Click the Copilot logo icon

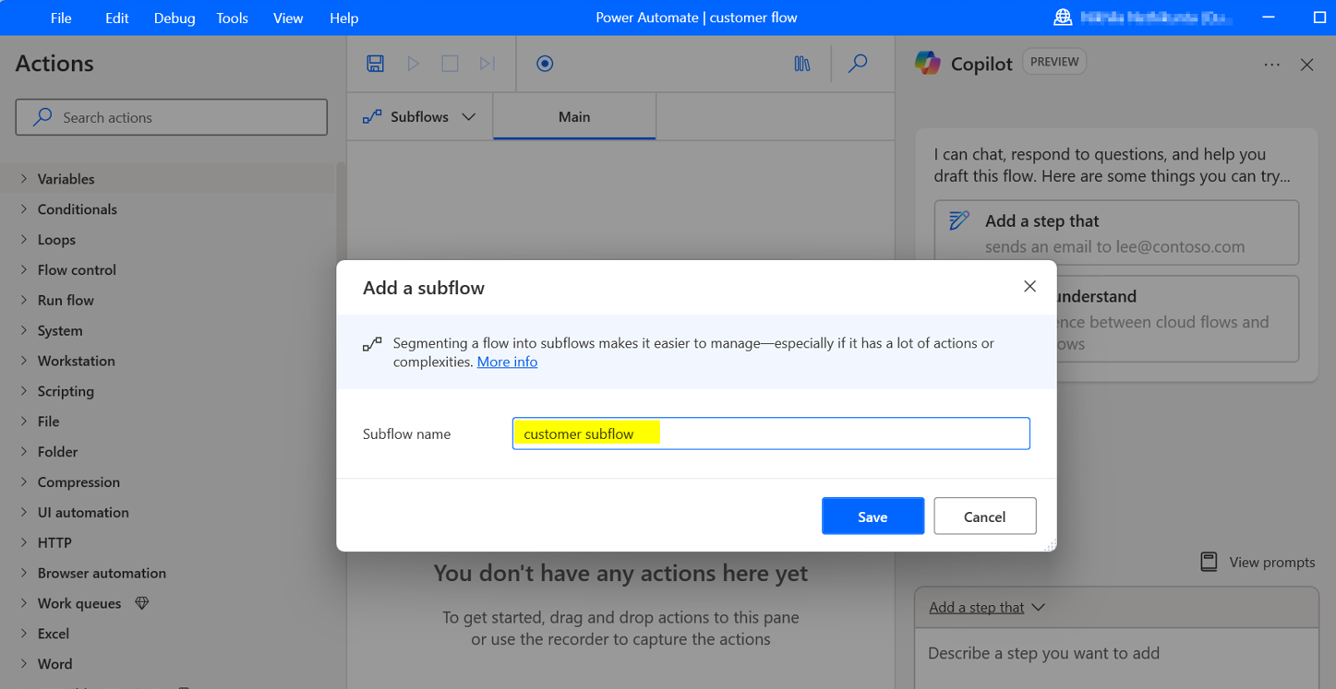(x=927, y=63)
